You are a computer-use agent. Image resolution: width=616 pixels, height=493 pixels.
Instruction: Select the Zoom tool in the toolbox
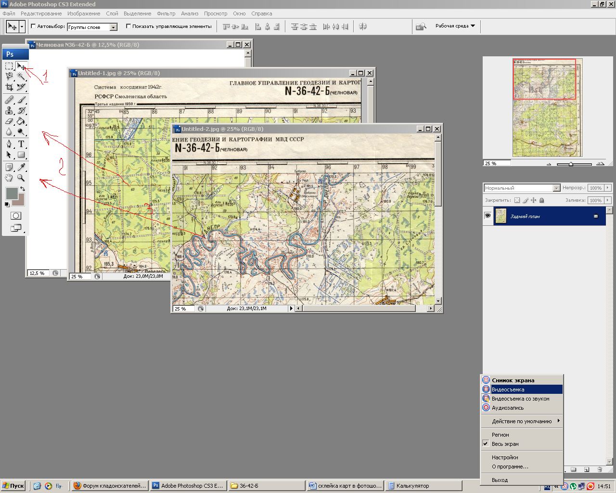point(21,178)
